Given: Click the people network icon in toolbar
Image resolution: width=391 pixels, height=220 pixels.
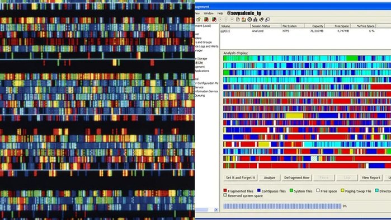Looking at the screenshot, I should point(255,20).
